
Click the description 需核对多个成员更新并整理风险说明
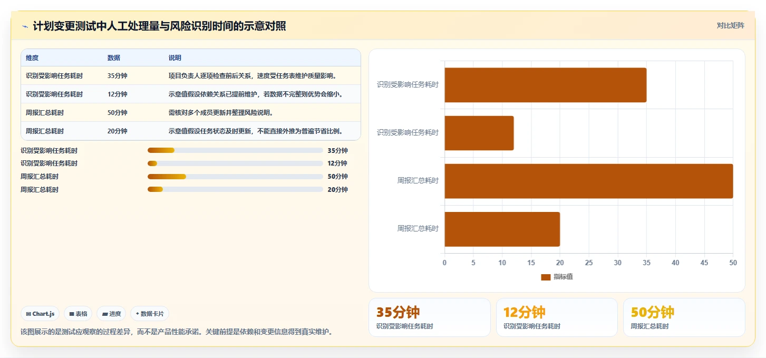(x=221, y=113)
